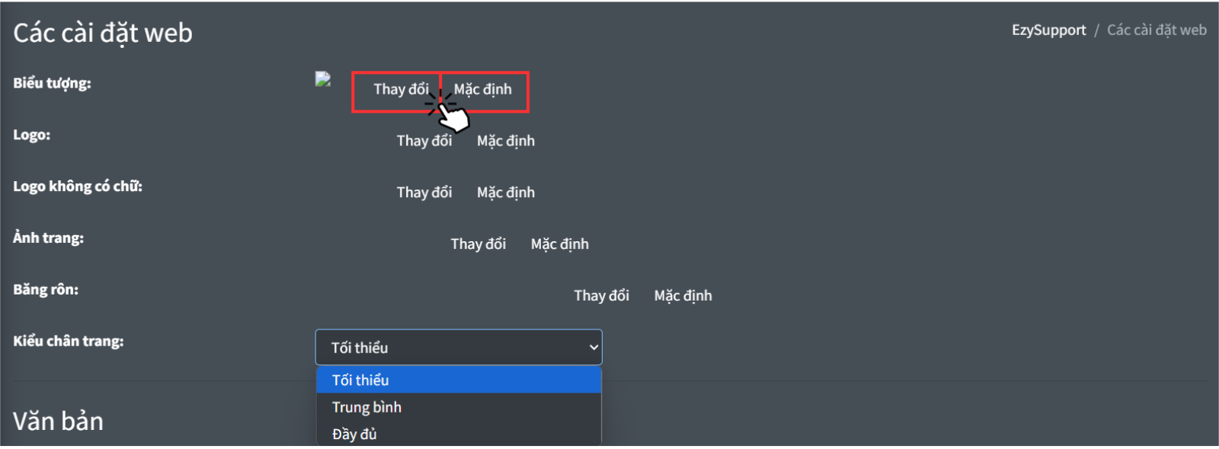Pick "Đầy đủ" from the footer style list
This screenshot has height=449, width=1219.
coord(355,434)
